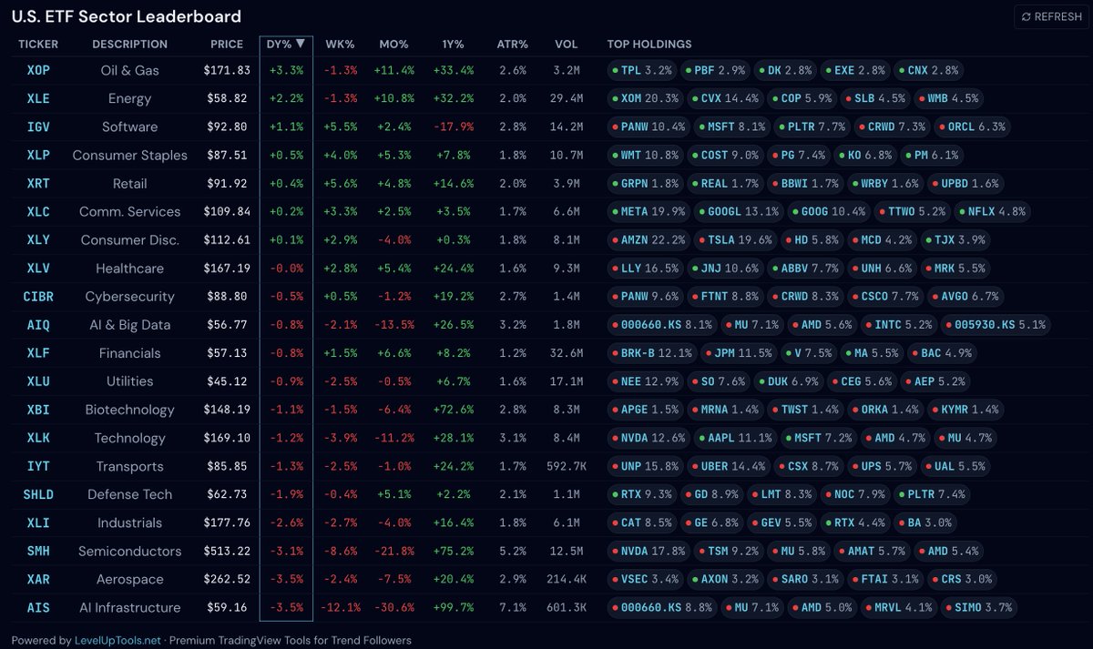Select the NVDA 17.8% chip in SMH row
This screenshot has width=1093, height=649.
click(x=650, y=551)
